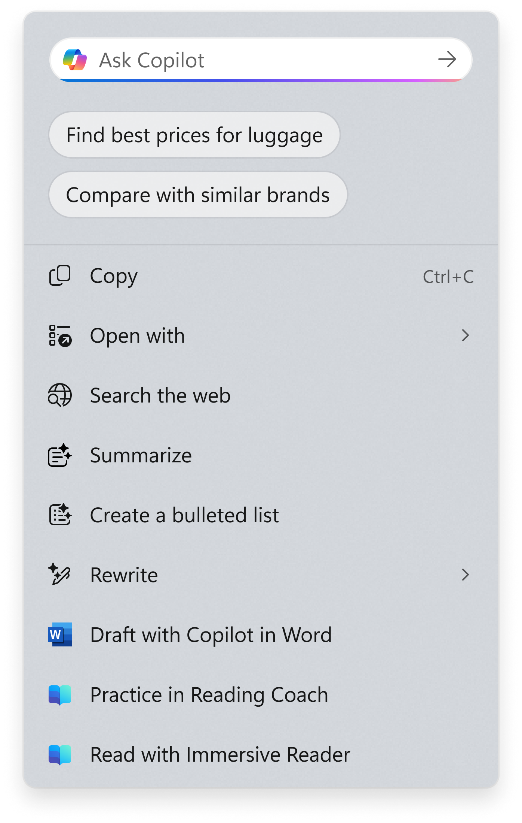Choose Practice in Reading Coach
The width and height of the screenshot is (522, 823).
(261, 695)
